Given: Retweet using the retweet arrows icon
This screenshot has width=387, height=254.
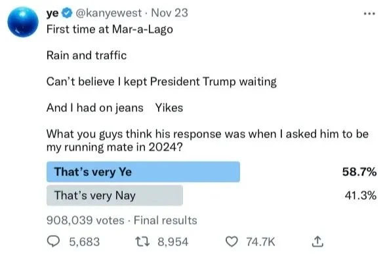Looking at the screenshot, I should click(x=142, y=242).
